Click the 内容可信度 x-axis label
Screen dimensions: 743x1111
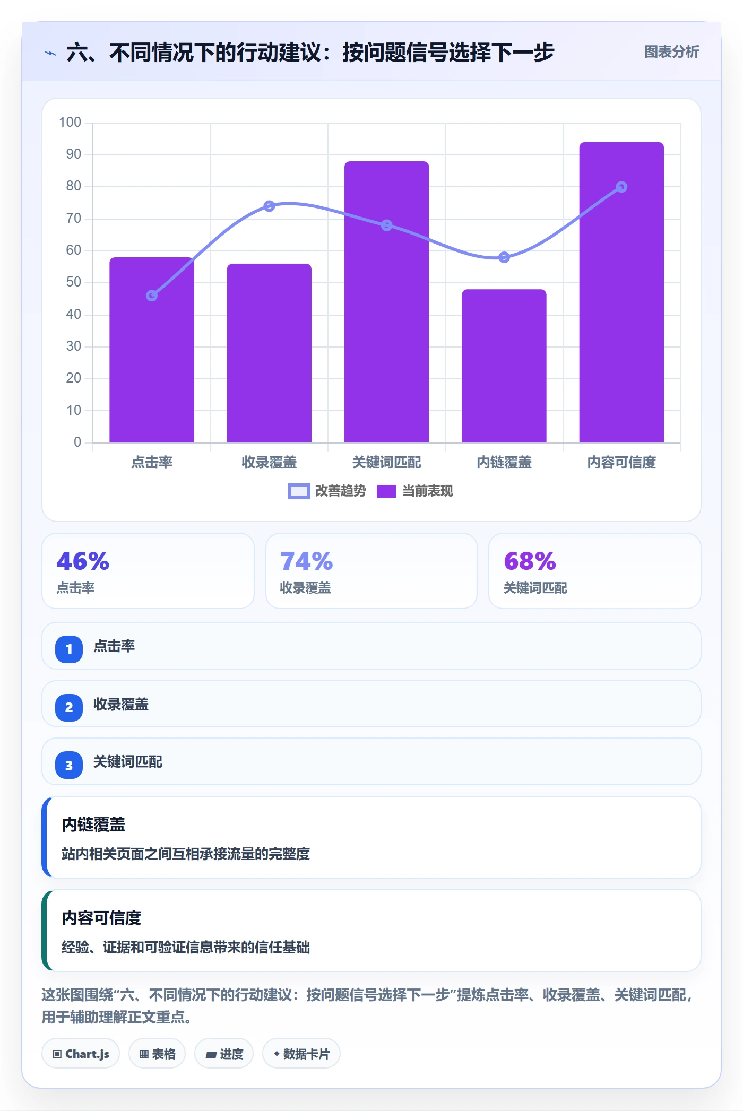point(621,463)
